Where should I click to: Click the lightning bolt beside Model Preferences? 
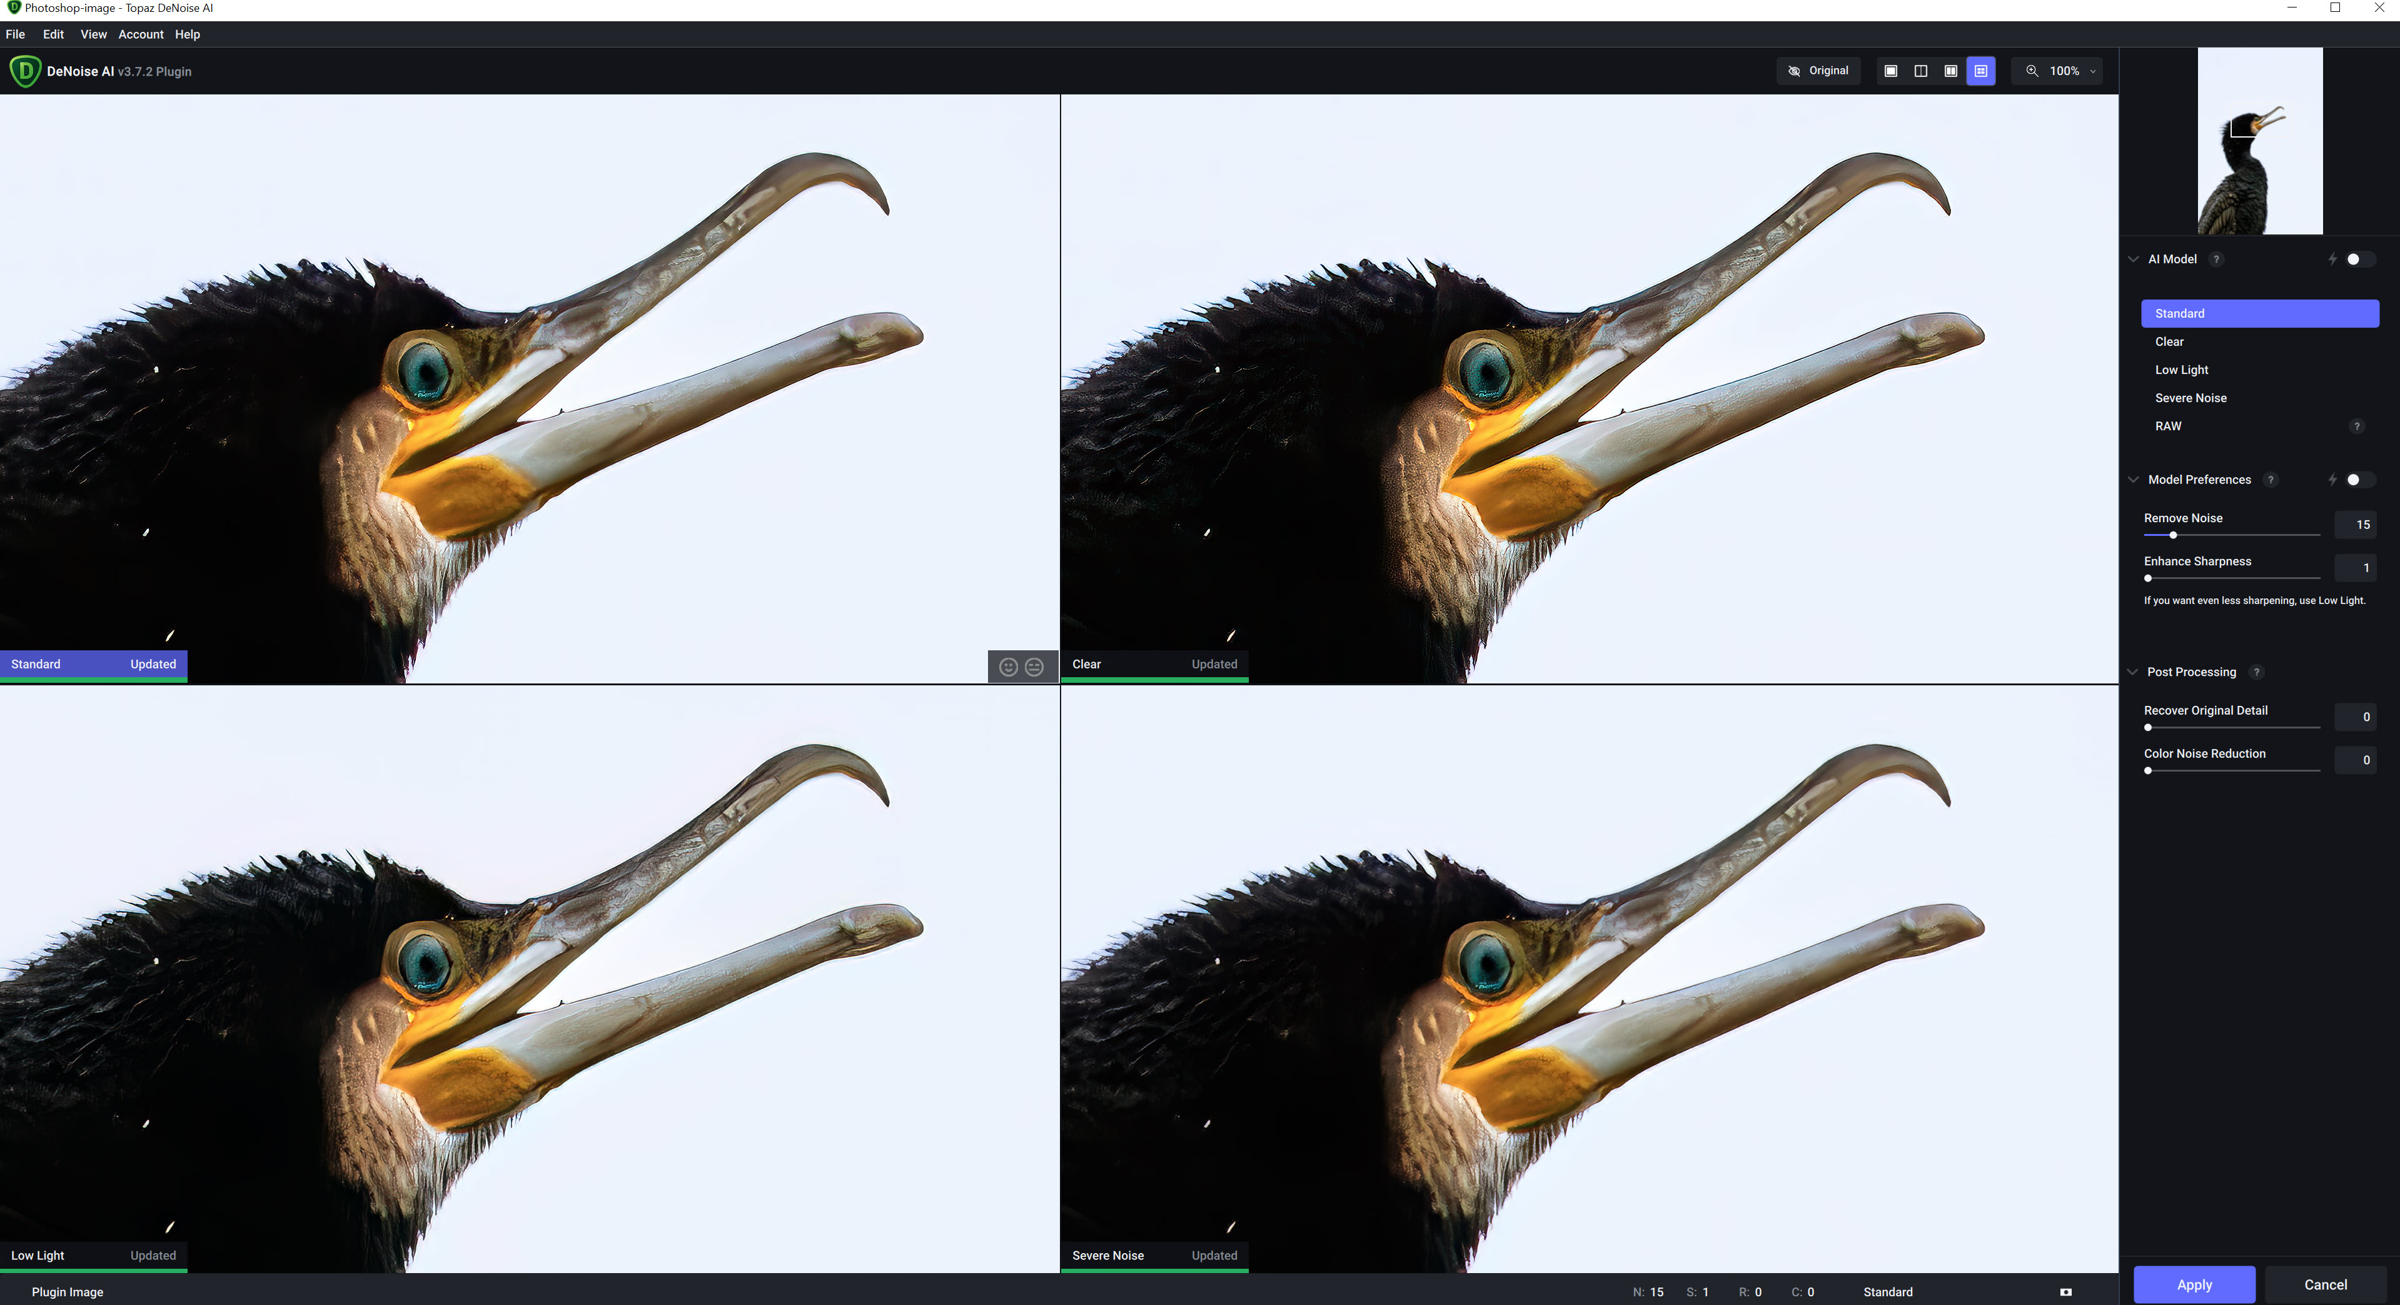pyautogui.click(x=2333, y=480)
